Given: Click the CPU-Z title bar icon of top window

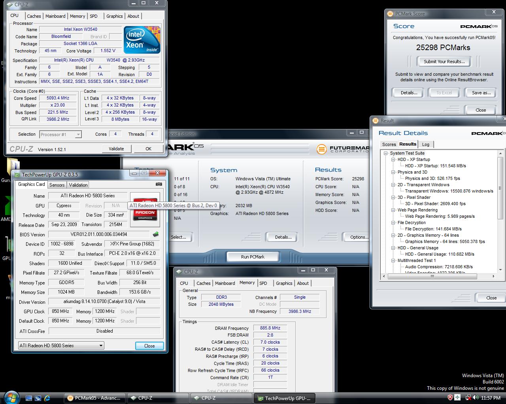Looking at the screenshot, I should (x=10, y=4).
